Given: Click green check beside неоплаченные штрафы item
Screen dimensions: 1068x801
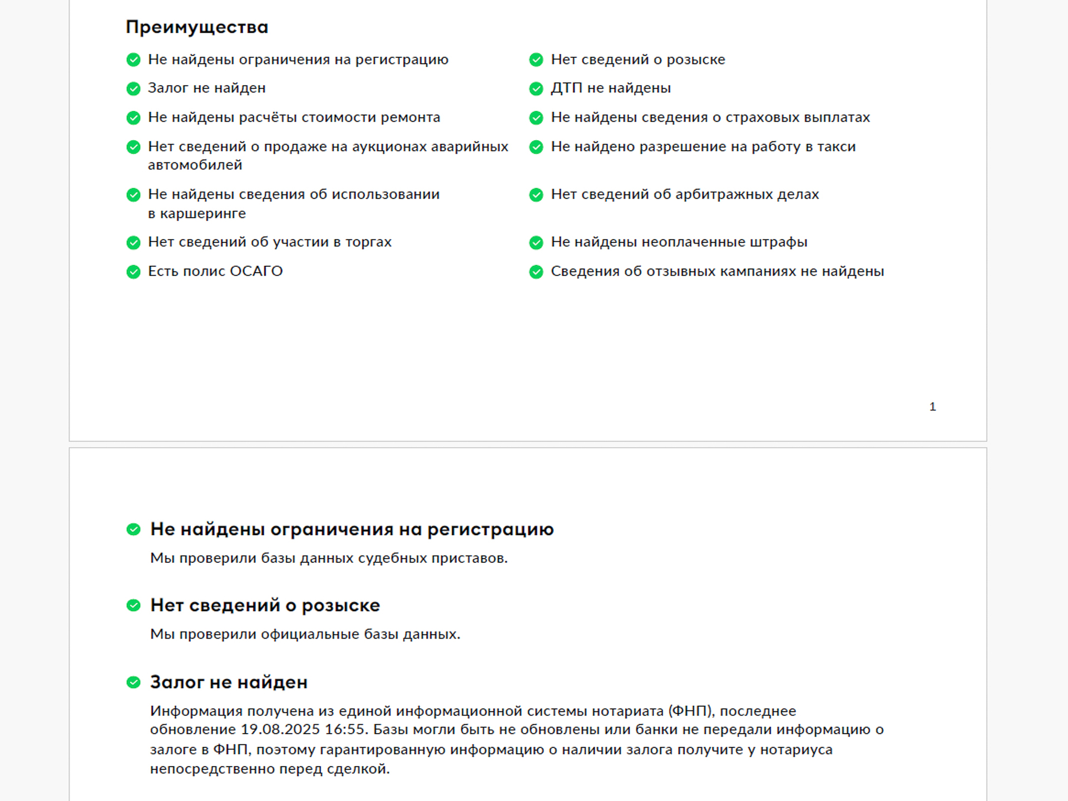Looking at the screenshot, I should (536, 243).
